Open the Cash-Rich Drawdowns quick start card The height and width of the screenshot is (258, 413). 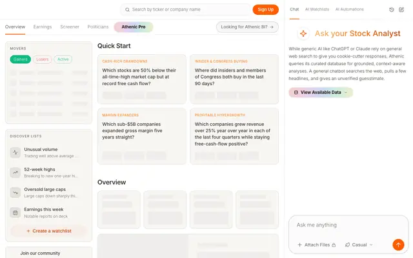142,79
